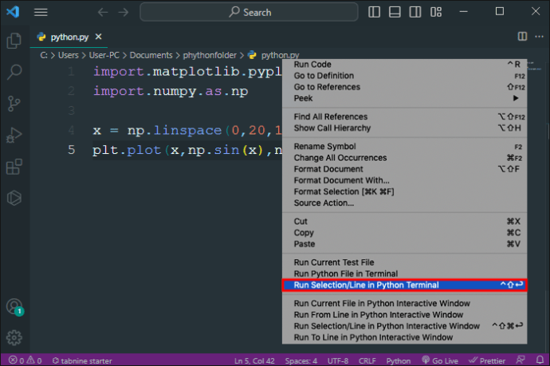Screen dimensions: 550x366
Task: Open the Explorer view in activity bar
Action: [14, 41]
